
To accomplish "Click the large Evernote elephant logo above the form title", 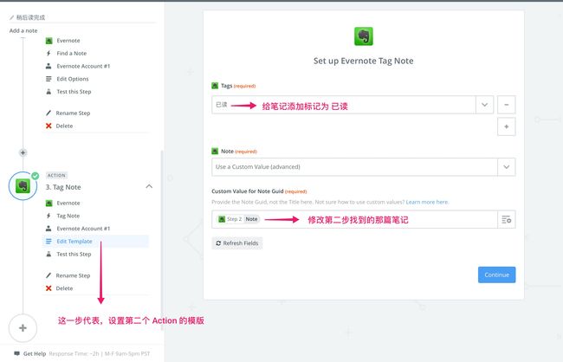I will pos(364,36).
